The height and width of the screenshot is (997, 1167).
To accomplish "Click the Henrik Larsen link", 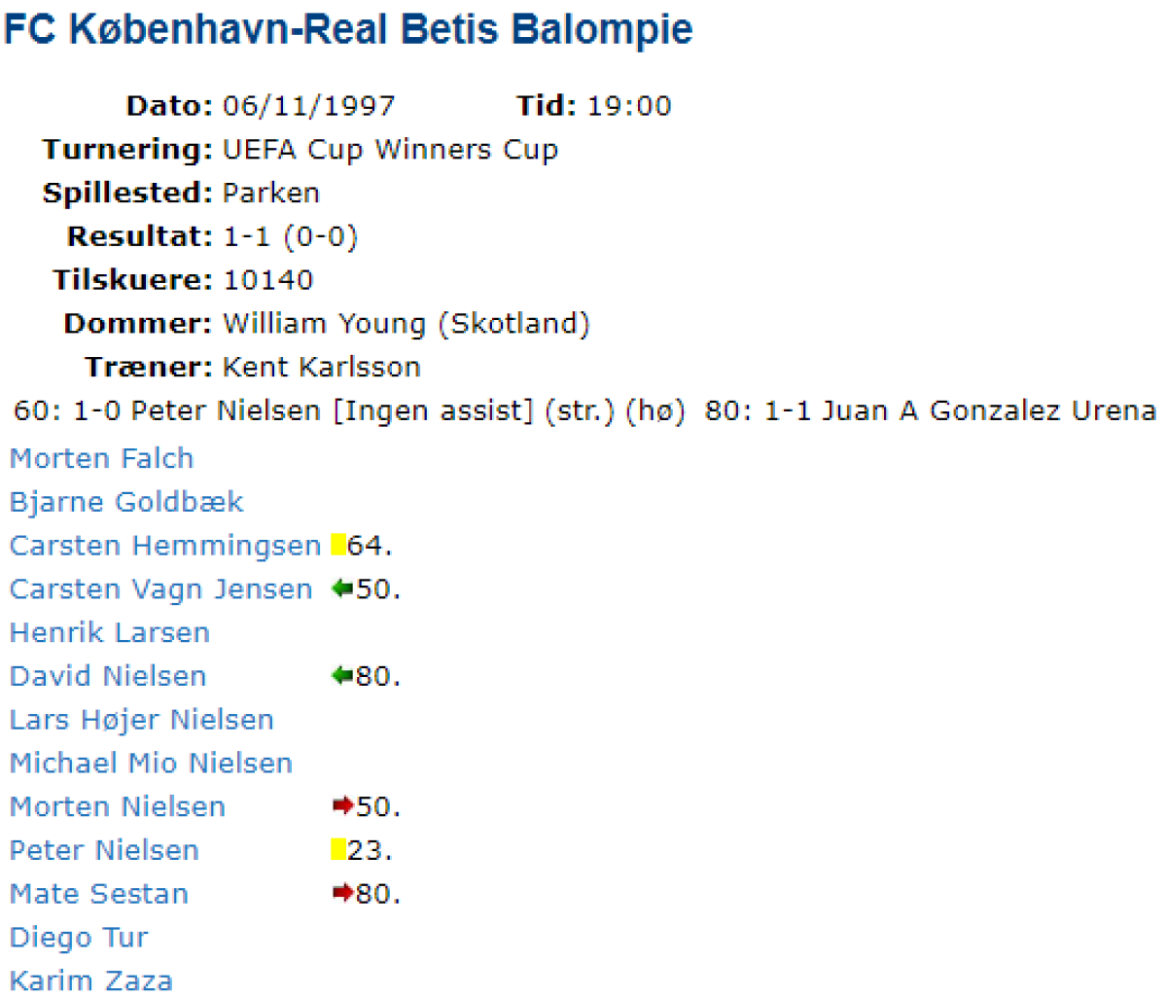I will pos(110,632).
